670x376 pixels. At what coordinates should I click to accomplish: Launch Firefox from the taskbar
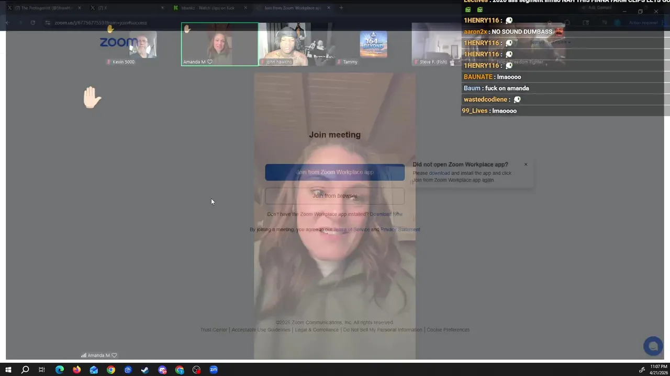pos(76,370)
